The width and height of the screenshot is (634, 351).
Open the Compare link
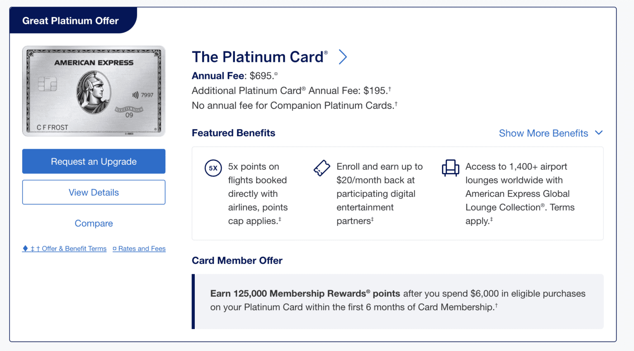[94, 223]
